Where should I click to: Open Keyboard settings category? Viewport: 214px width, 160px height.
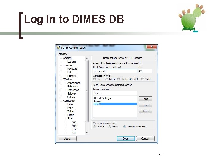73,69
